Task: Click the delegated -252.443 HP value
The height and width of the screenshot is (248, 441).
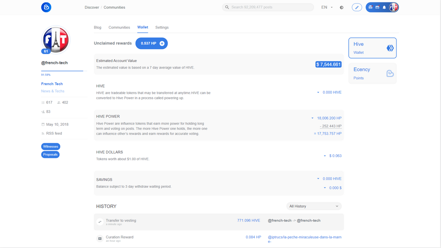Action: (331, 126)
